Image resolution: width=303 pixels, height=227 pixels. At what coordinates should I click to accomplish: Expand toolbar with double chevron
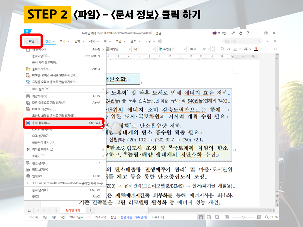point(275,49)
